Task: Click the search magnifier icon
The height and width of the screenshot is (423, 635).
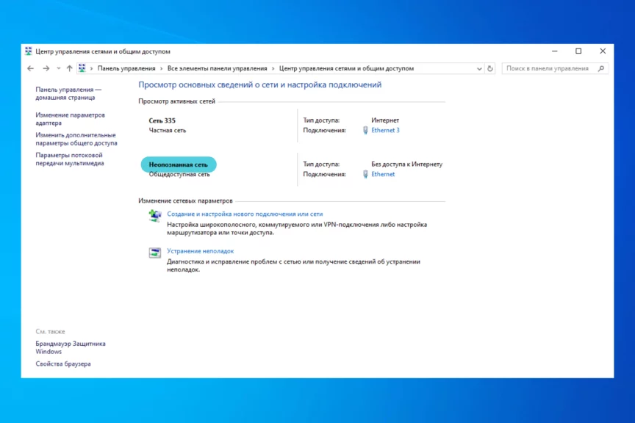Action: (x=601, y=68)
